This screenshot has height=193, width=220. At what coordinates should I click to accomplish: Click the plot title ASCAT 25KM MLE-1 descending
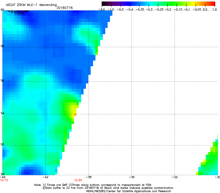click(31, 5)
